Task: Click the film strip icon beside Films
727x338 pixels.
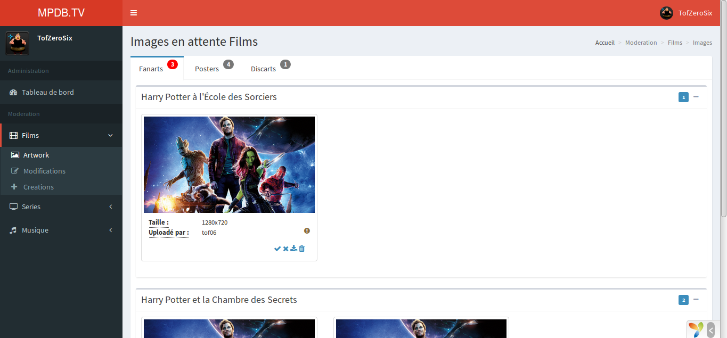Action: (x=14, y=135)
